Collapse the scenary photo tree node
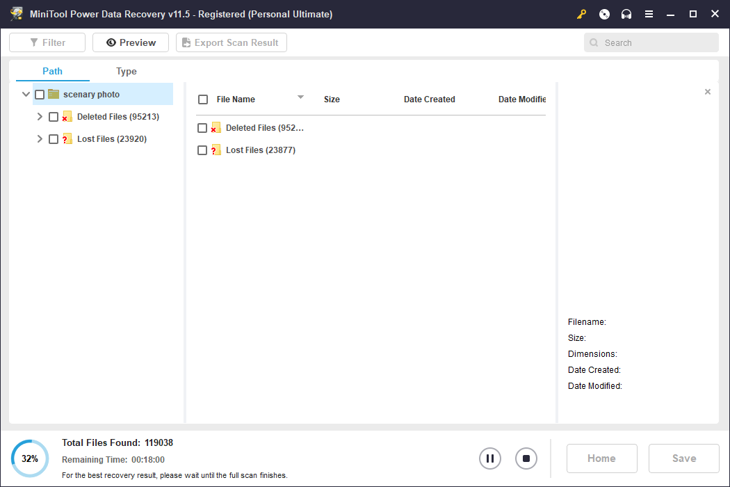This screenshot has height=487, width=730. point(26,94)
